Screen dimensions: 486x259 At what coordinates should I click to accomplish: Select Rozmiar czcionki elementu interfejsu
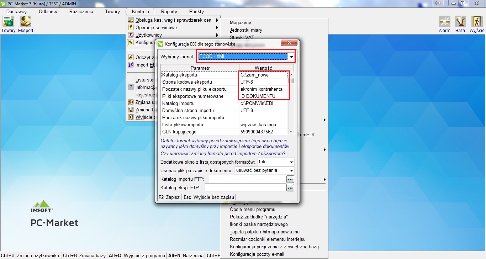(268, 239)
